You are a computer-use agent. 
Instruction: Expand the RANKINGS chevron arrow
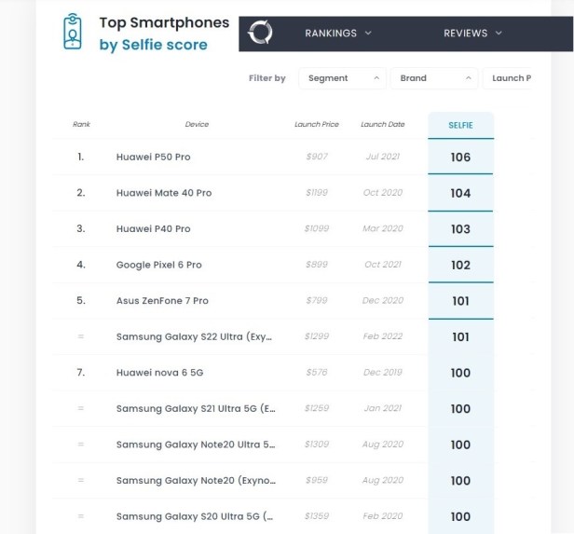[368, 33]
